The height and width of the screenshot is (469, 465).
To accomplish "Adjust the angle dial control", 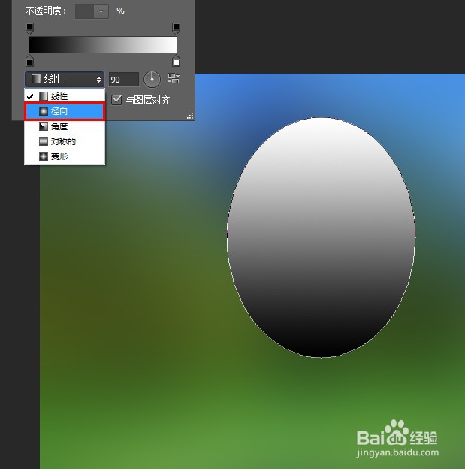I will click(x=152, y=79).
